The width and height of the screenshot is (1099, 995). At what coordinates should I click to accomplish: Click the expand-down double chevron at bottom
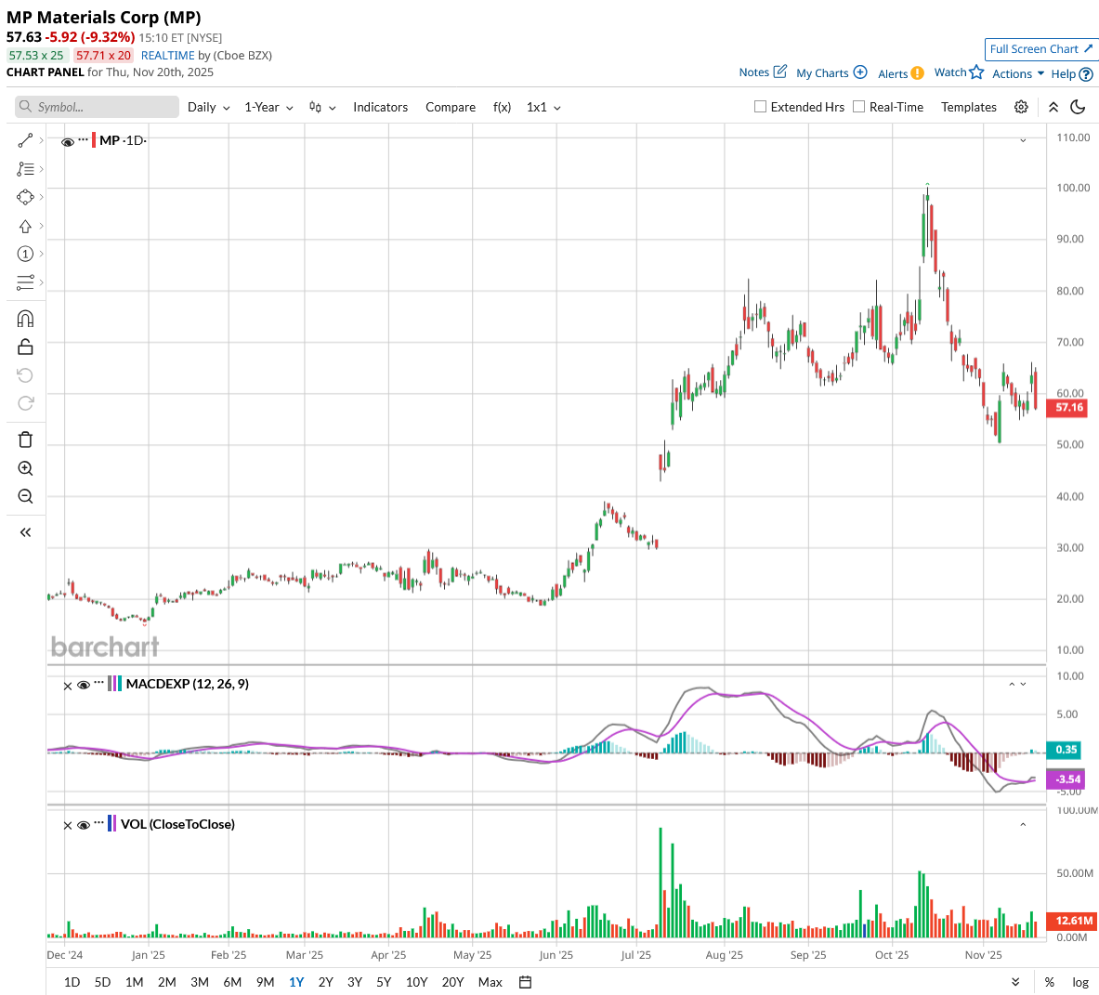pyautogui.click(x=1015, y=982)
